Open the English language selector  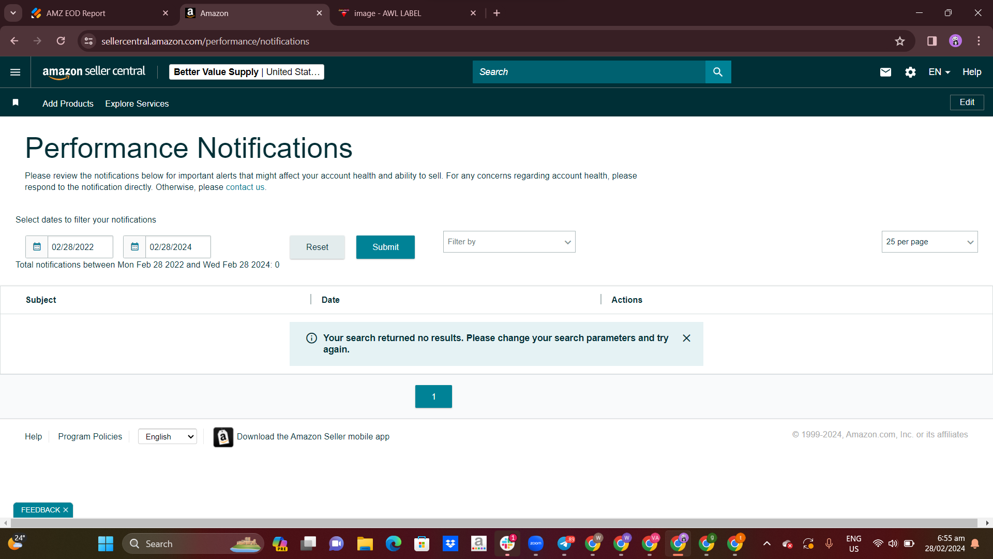[x=168, y=436]
